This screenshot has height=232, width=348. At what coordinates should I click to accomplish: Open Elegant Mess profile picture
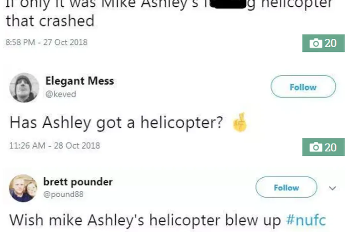(24, 87)
